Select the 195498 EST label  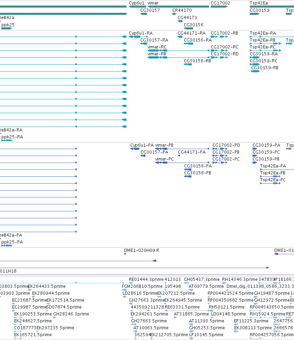(173, 286)
